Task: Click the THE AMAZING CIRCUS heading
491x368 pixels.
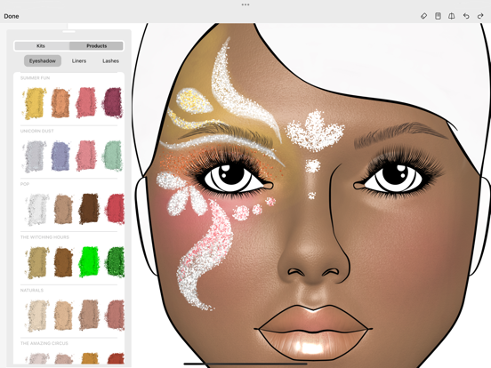Action: click(44, 343)
